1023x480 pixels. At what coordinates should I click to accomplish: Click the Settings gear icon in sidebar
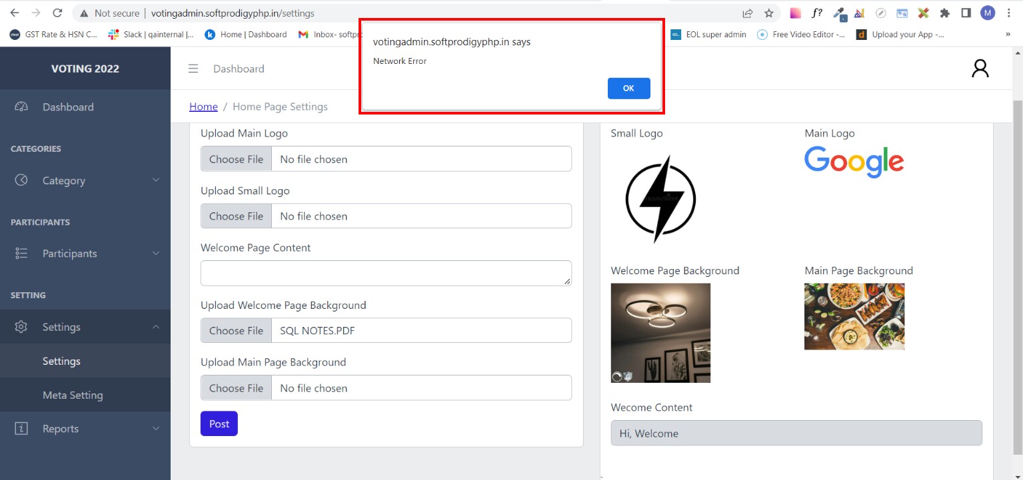[21, 327]
